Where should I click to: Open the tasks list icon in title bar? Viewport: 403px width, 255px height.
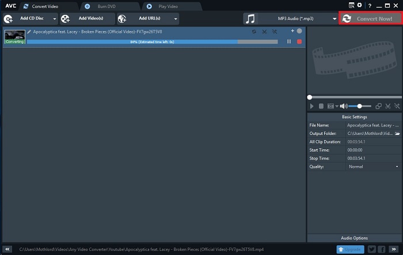pos(351,5)
